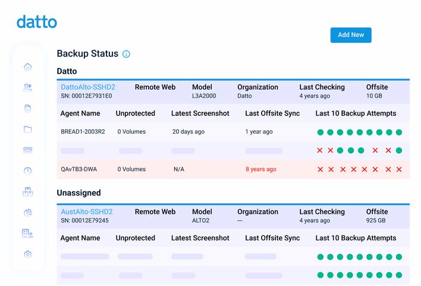The height and width of the screenshot is (286, 421).
Task: Click Last Offsite Sync header under AustAlto-SSHD2
Action: [272, 238]
